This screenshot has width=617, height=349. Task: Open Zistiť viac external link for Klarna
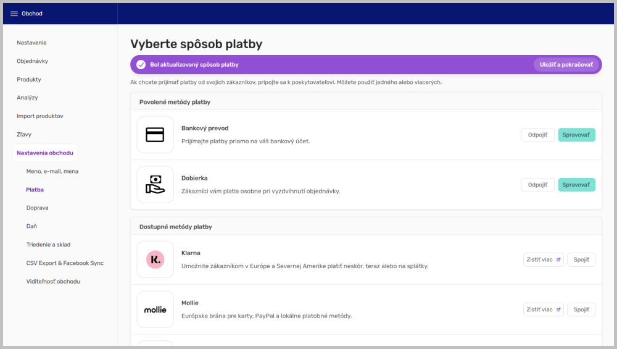pyautogui.click(x=543, y=259)
